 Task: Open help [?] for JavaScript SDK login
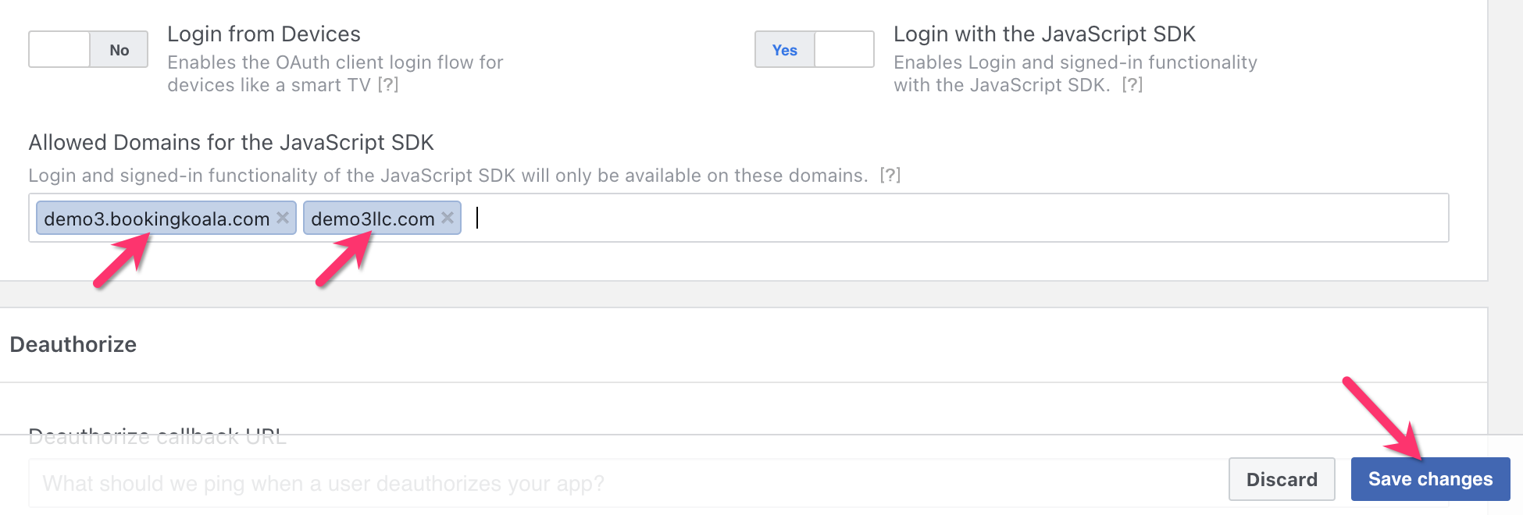pyautogui.click(x=1132, y=85)
